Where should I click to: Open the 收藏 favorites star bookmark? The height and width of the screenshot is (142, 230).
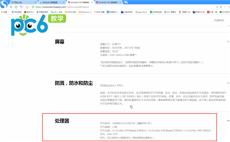(4, 12)
